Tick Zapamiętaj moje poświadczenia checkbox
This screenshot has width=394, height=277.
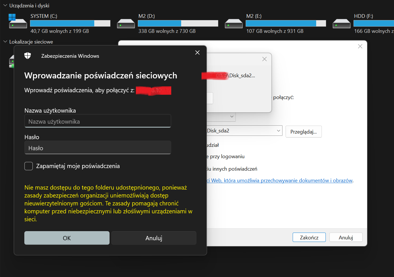pyautogui.click(x=29, y=166)
